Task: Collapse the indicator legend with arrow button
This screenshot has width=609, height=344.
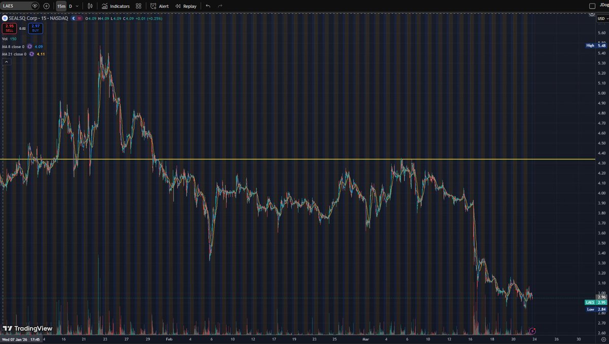Action: tap(7, 62)
